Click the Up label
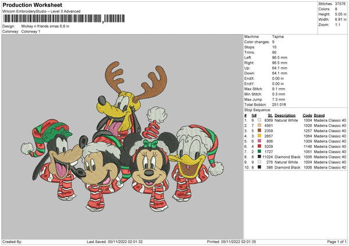Viewport: 349px width, 246px height. pos(247,68)
